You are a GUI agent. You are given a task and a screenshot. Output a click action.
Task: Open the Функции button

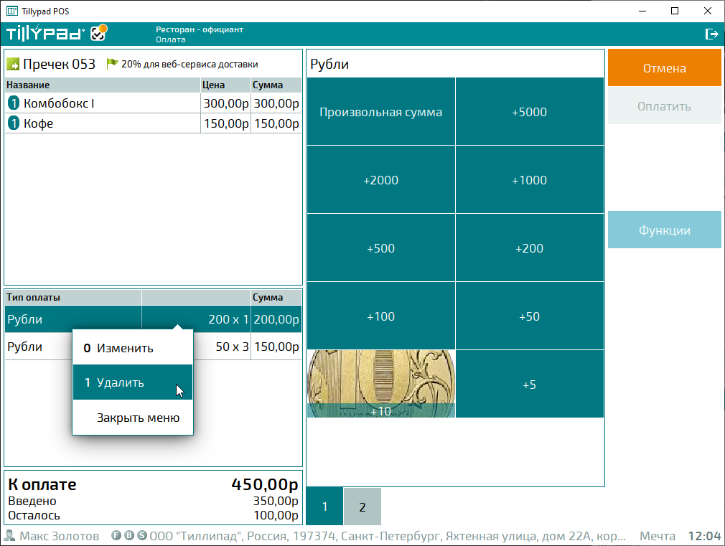[x=664, y=230]
